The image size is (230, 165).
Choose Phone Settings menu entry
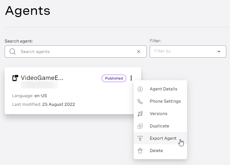point(160,101)
